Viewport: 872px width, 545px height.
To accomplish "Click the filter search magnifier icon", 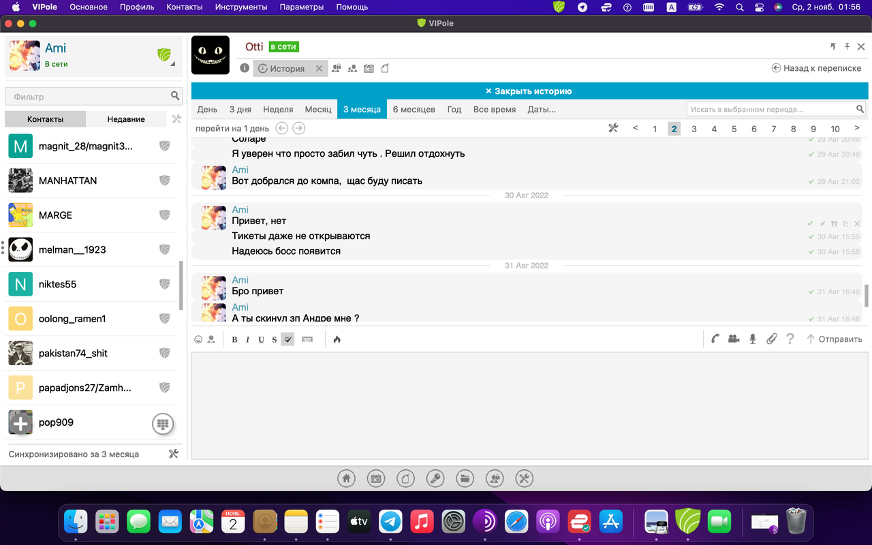I will tap(175, 96).
